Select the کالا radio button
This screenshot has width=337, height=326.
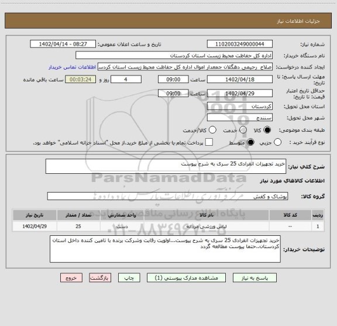coord(267,130)
